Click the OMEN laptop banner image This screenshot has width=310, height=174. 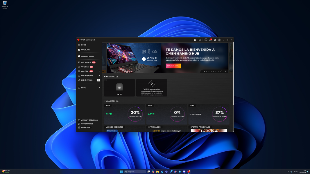pos(134,58)
